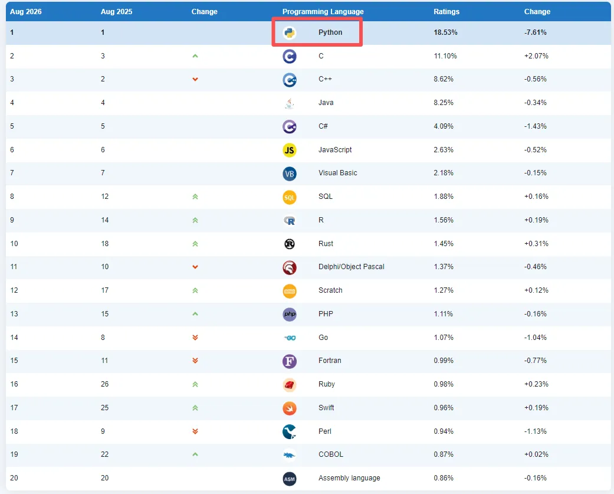Click the orange Swift bird icon
Image resolution: width=614 pixels, height=494 pixels.
[x=290, y=408]
